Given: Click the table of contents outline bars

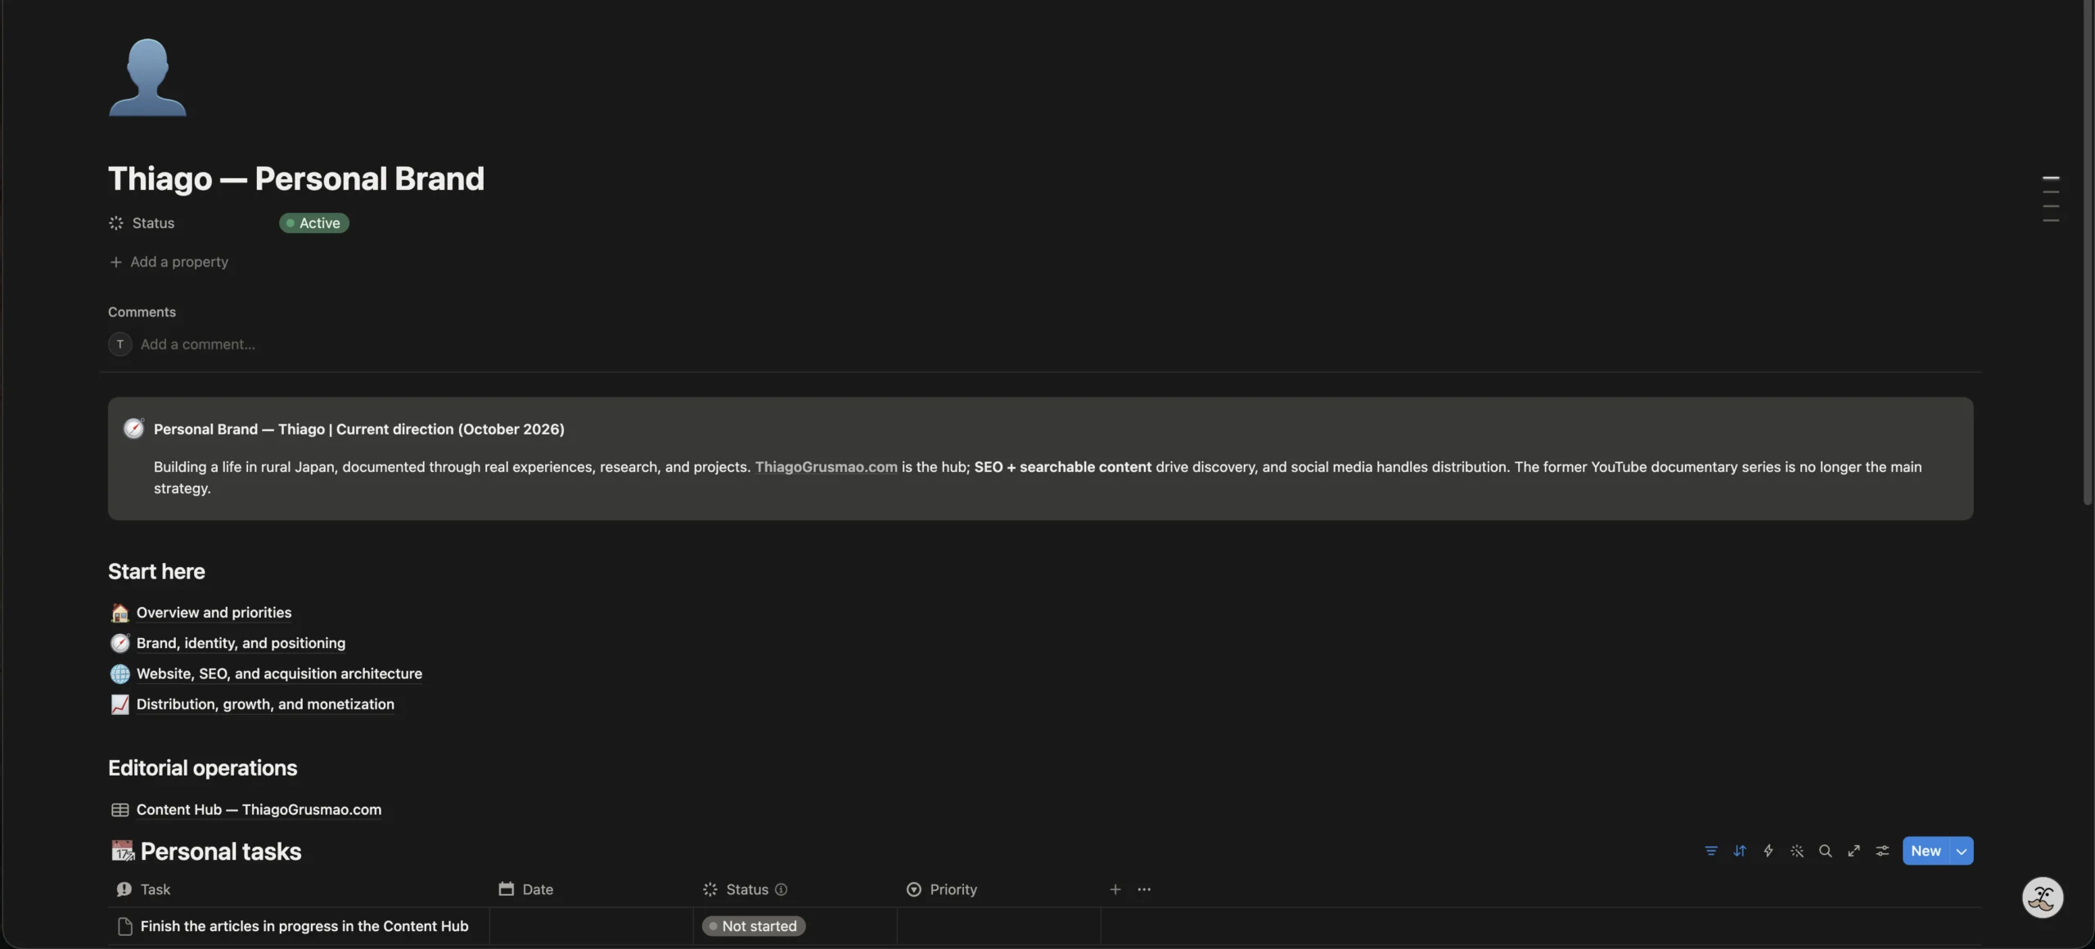Looking at the screenshot, I should pos(2050,199).
